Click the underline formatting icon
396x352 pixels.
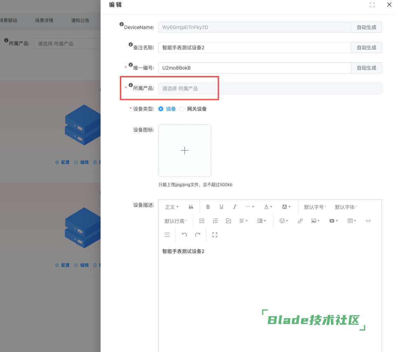coord(221,207)
